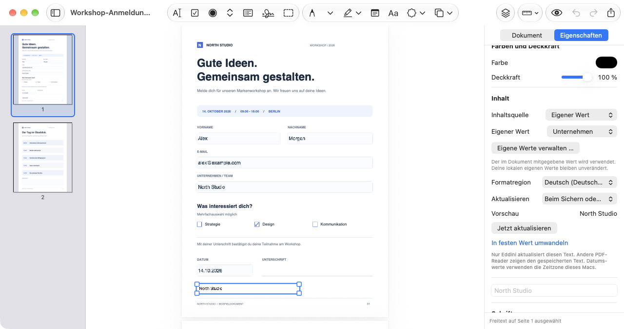Click the ruler measurement icon
Screen dimensions: 624x329
pos(526,13)
